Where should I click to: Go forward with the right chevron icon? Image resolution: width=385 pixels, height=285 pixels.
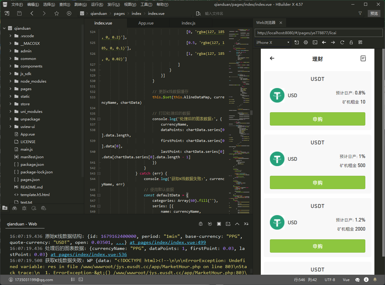click(44, 13)
